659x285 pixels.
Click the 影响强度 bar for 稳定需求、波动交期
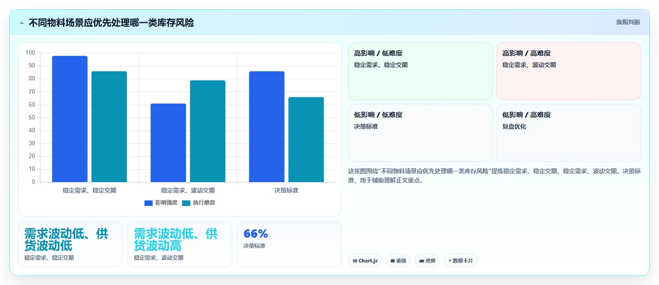click(168, 143)
